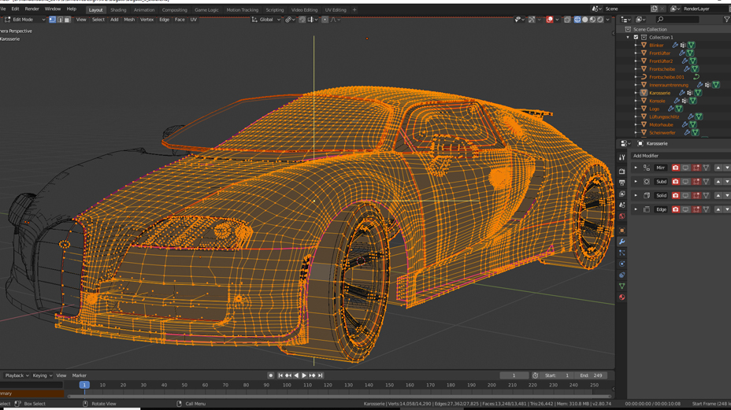Select the Karosserie object in outliner

659,93
